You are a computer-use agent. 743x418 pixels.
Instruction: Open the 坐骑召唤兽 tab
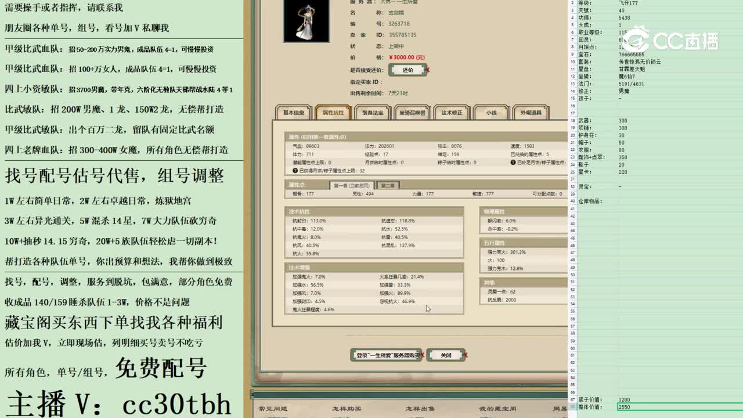(412, 113)
